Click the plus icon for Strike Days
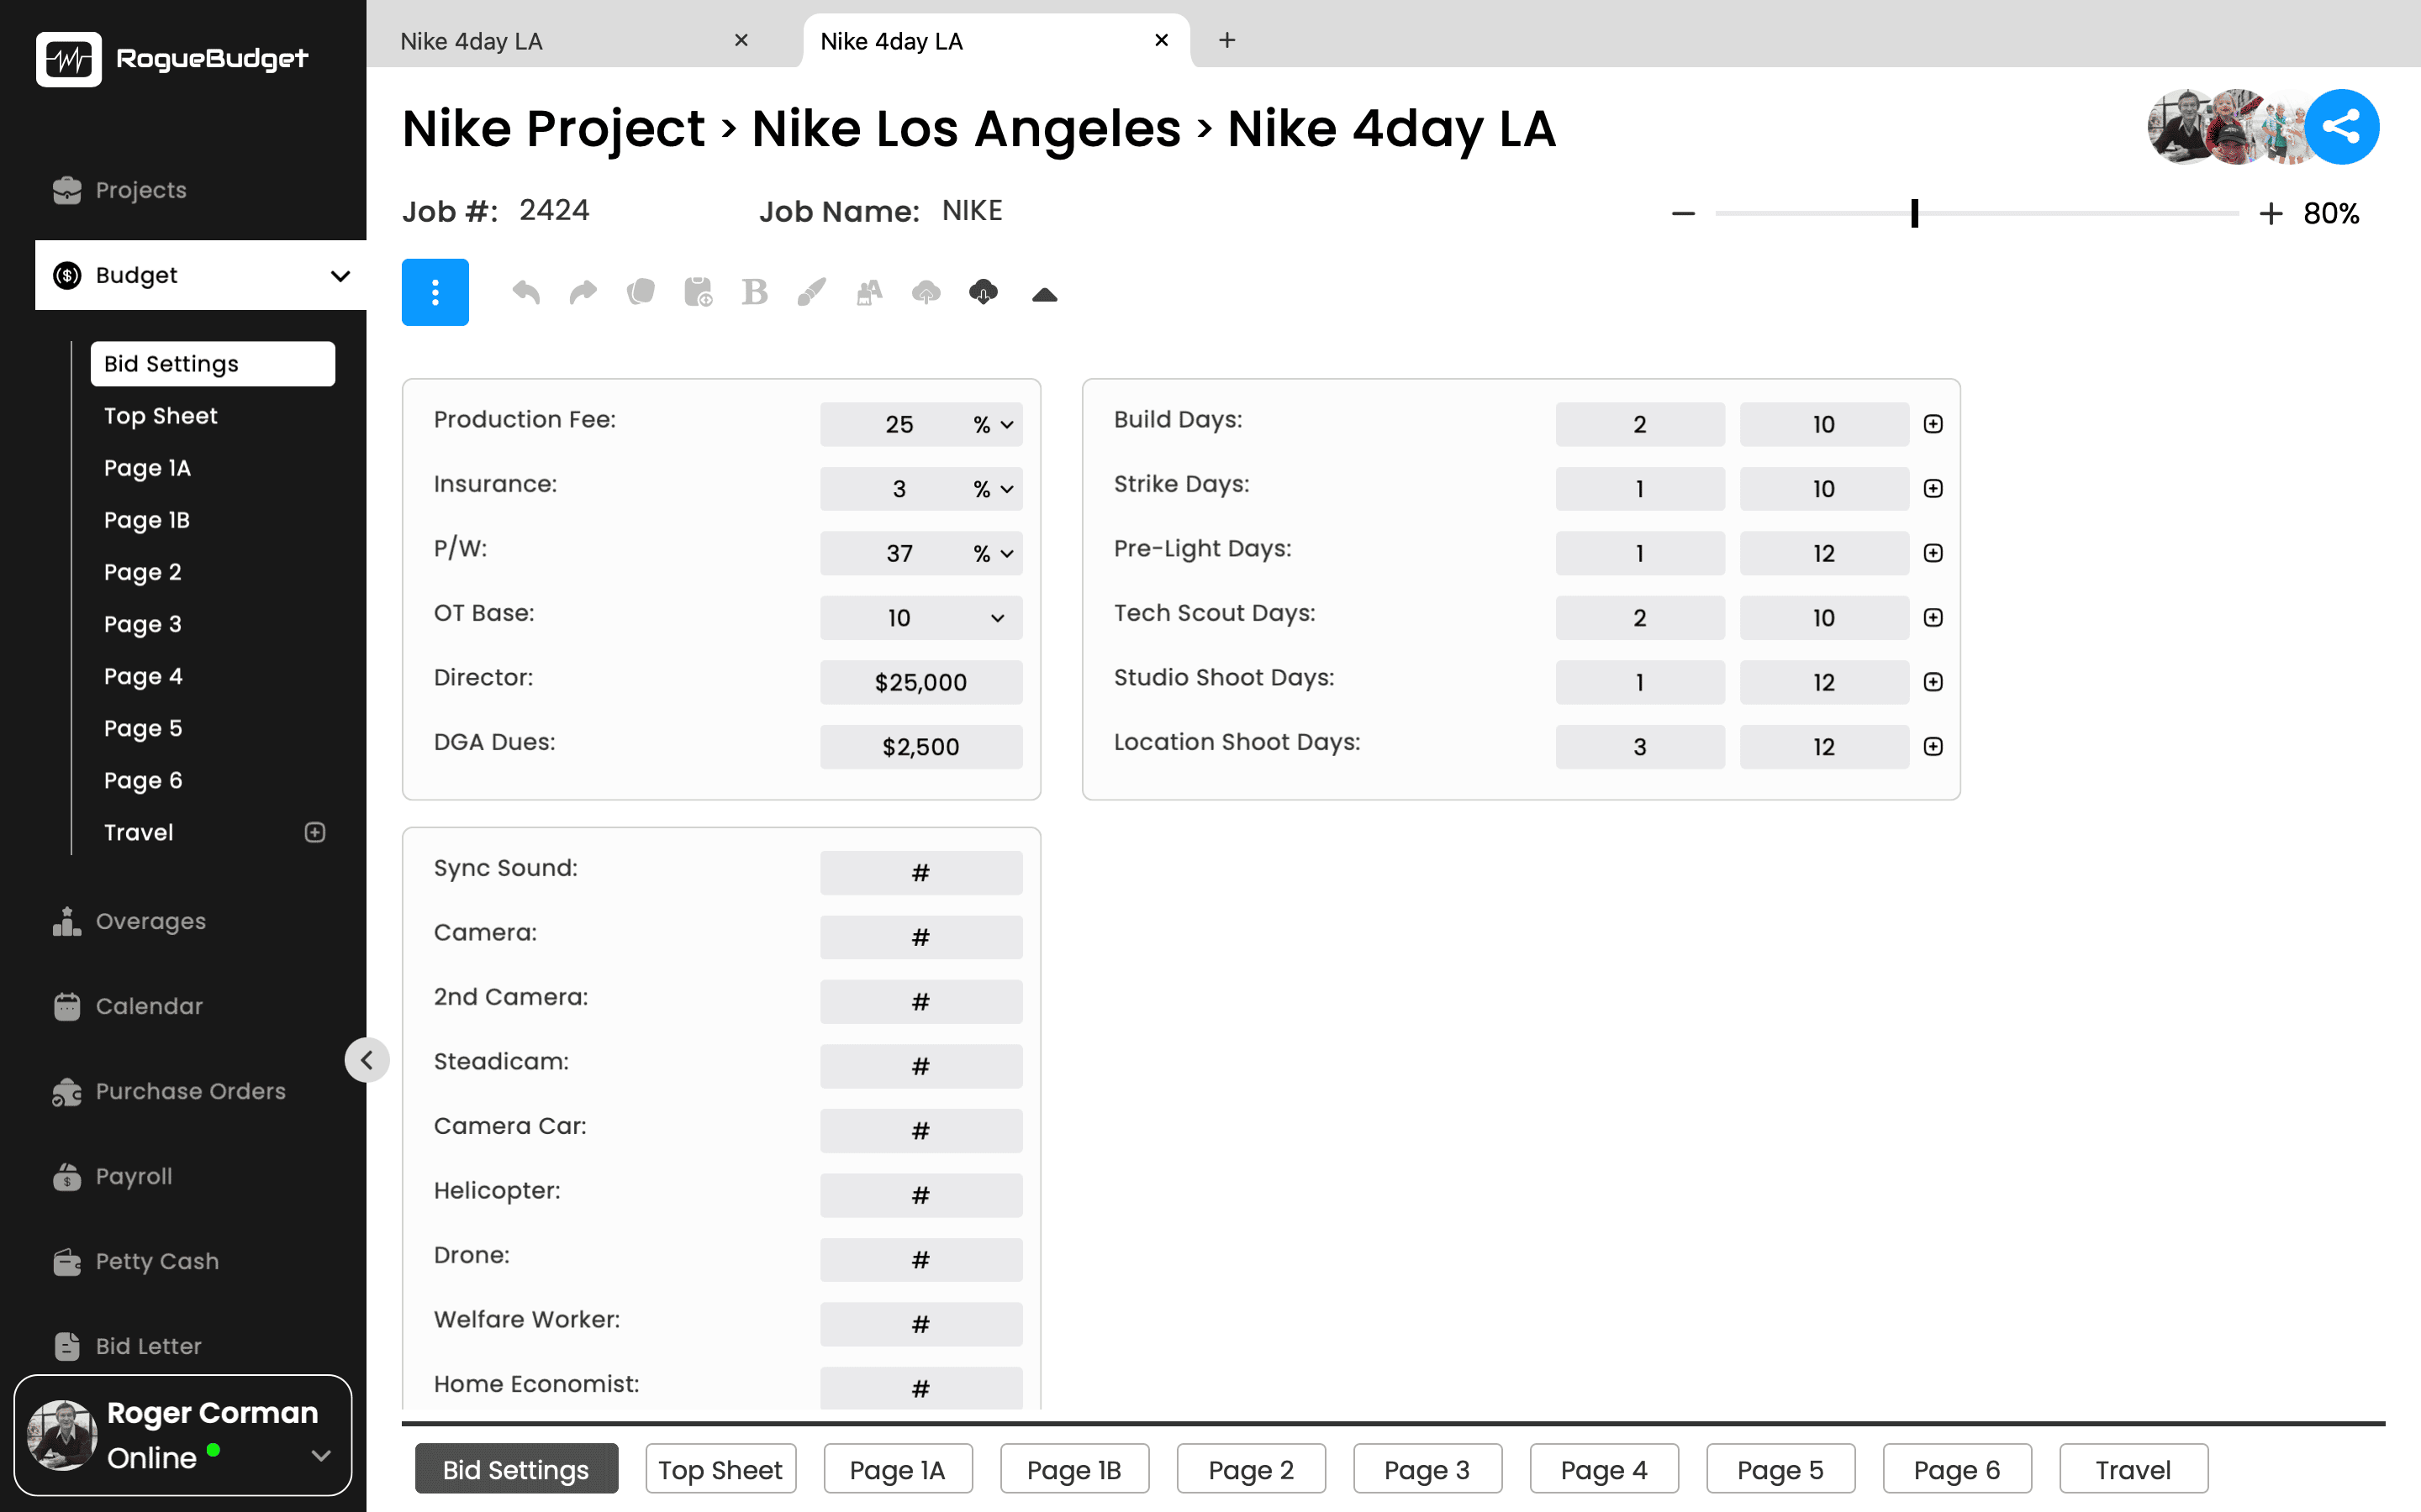2421x1512 pixels. point(1933,488)
